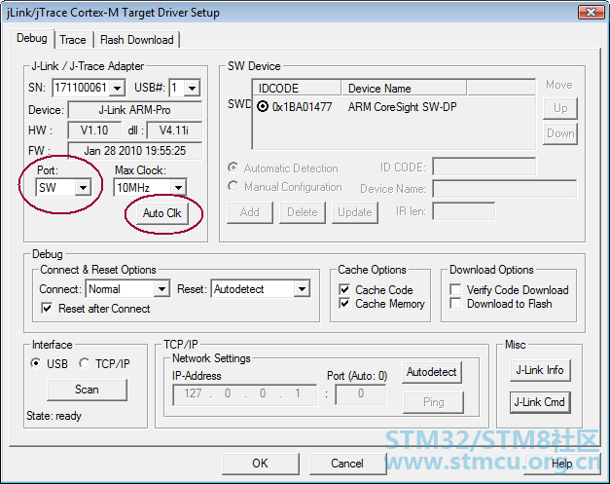Click the Auto Clk button

point(162,213)
